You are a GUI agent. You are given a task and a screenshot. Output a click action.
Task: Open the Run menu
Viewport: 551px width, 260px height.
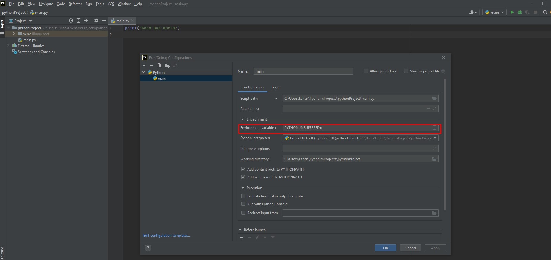[89, 4]
